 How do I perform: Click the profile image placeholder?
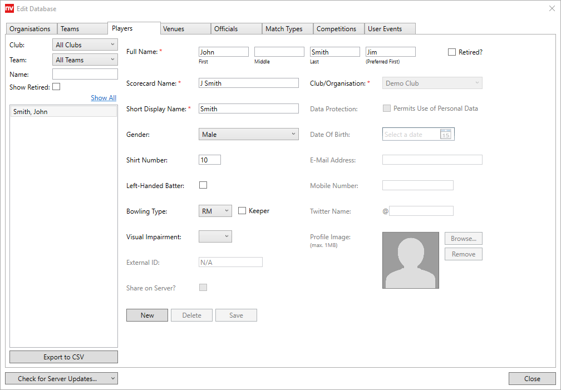[410, 260]
